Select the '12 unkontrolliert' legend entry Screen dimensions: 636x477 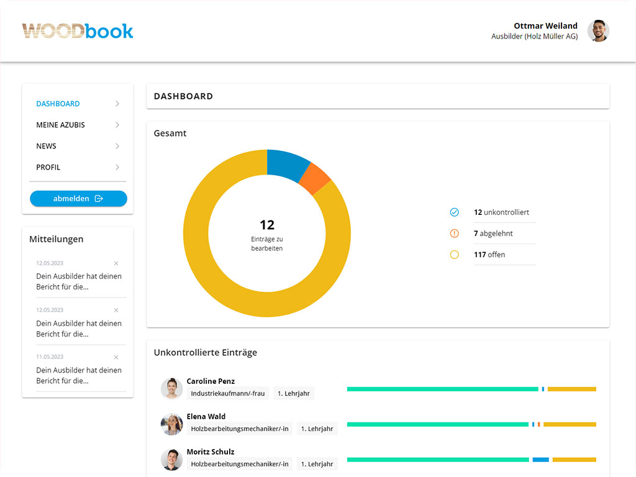pyautogui.click(x=501, y=212)
